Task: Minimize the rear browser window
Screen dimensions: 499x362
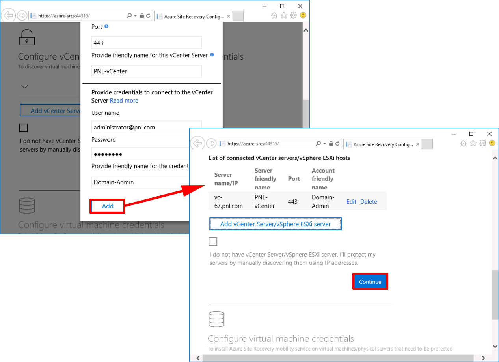Action: click(x=264, y=6)
